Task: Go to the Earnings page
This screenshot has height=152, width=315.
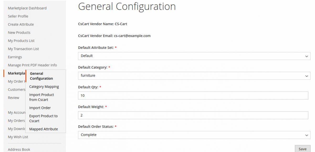Action: point(15,57)
